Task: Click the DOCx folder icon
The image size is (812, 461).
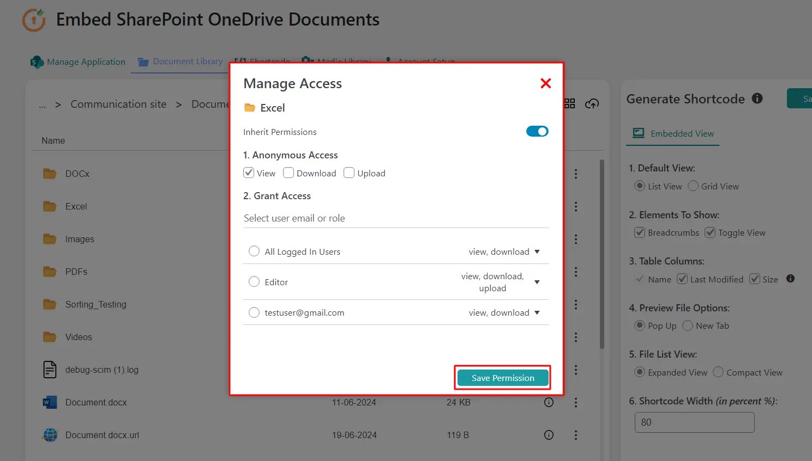Action: [50, 174]
